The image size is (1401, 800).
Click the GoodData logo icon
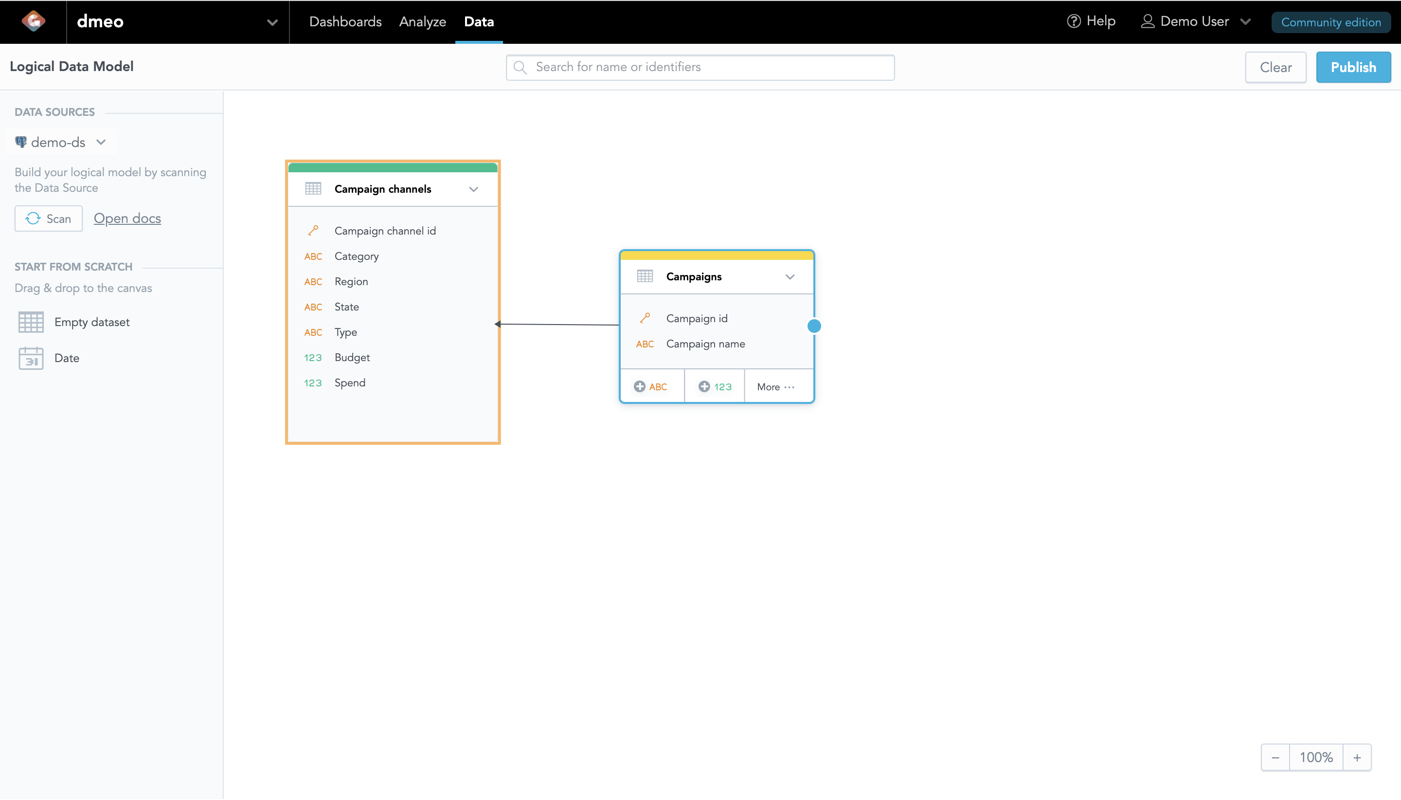(x=33, y=21)
